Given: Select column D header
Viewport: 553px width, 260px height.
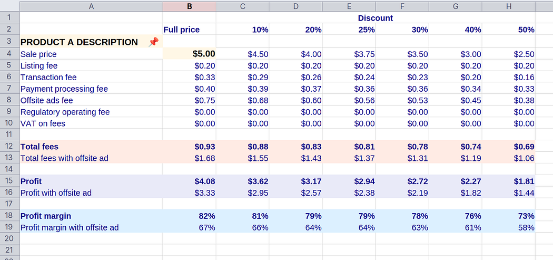Looking at the screenshot, I should [295, 6].
